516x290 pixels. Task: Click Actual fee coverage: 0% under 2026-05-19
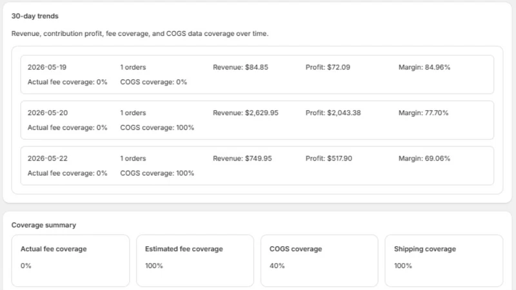click(x=68, y=82)
